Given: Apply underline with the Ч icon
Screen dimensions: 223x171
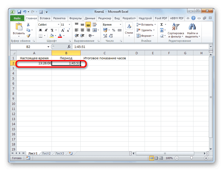Looking at the screenshot, I should [x=52, y=30].
